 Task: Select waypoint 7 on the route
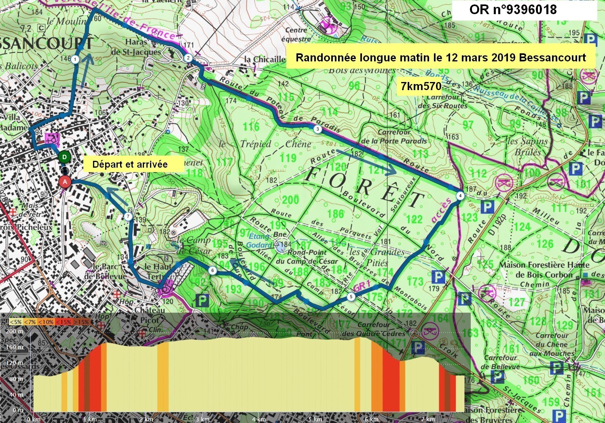click(128, 217)
